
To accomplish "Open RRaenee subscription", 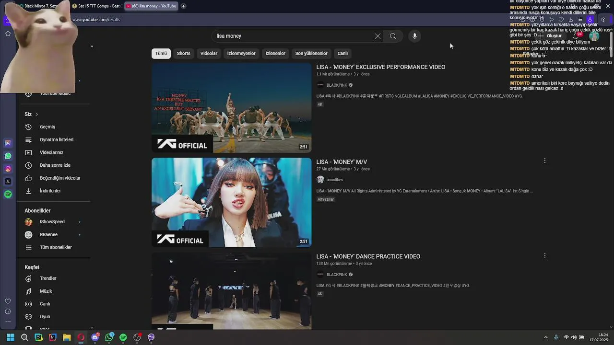I will (x=49, y=235).
